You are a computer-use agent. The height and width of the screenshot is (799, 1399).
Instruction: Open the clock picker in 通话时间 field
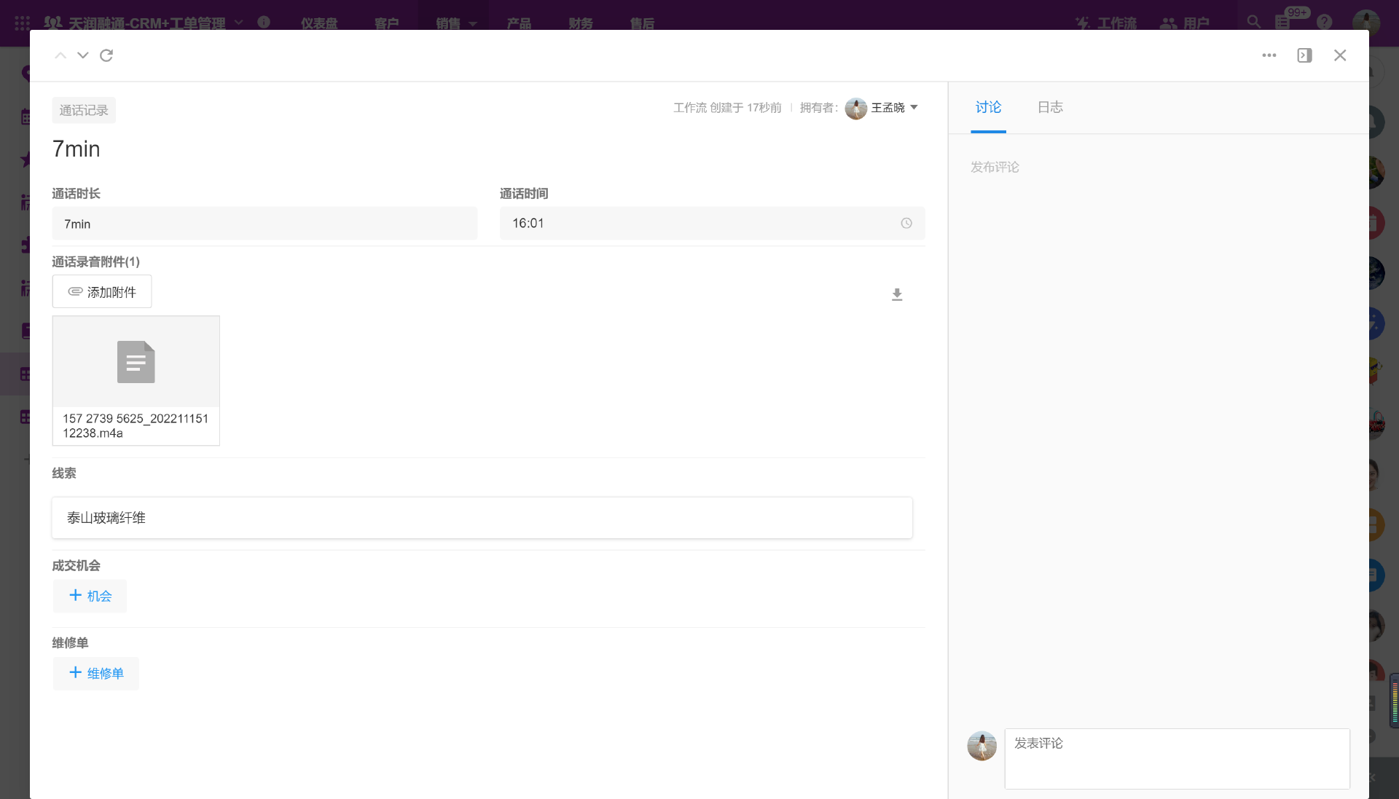coord(906,224)
